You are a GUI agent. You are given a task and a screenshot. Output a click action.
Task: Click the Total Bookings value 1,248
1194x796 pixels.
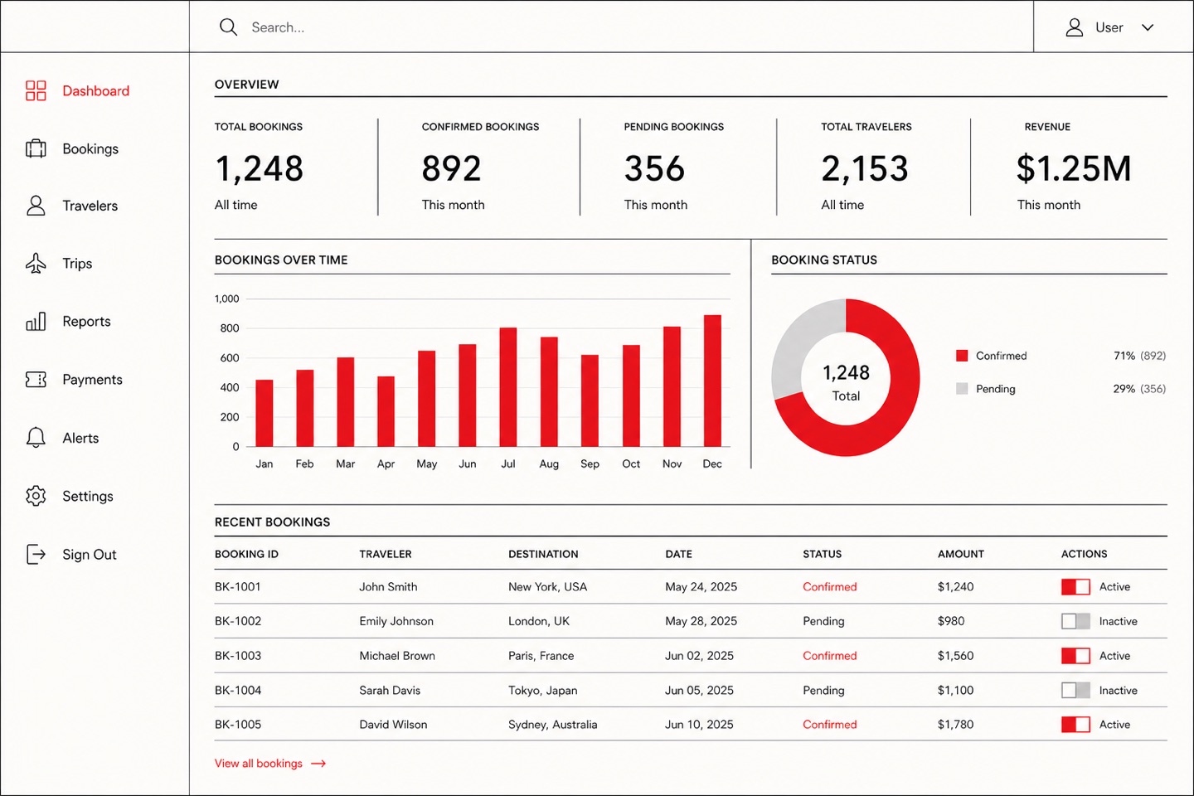point(260,168)
